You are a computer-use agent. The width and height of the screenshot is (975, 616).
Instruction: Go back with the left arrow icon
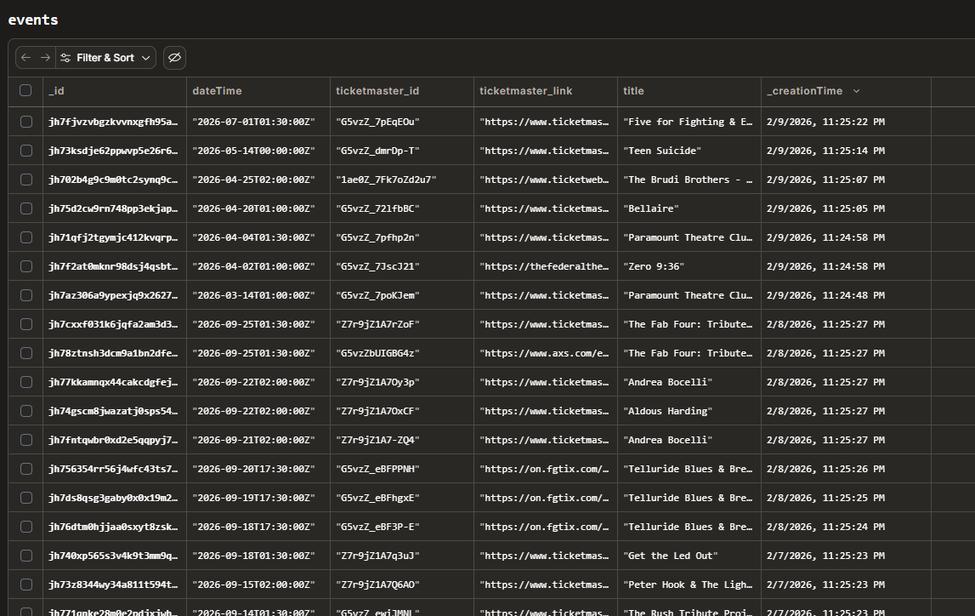click(x=26, y=58)
